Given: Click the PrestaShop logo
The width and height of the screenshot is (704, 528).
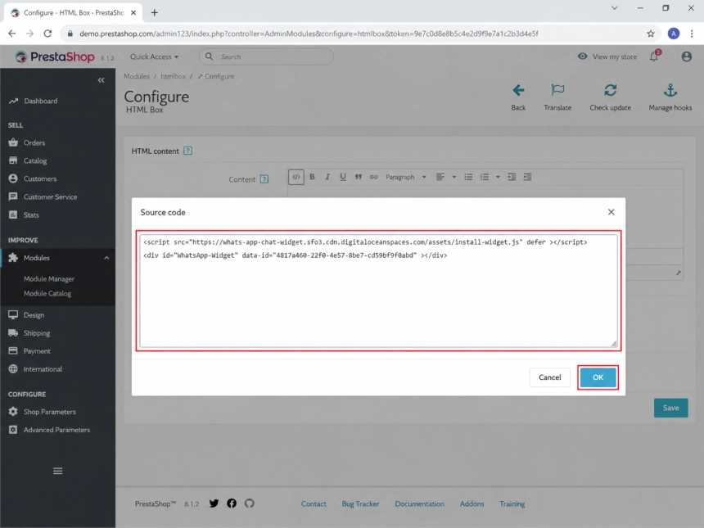Looking at the screenshot, I should pyautogui.click(x=55, y=56).
